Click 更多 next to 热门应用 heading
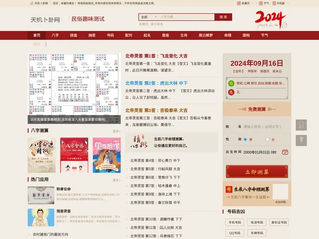319x239 pixels. click(x=117, y=180)
